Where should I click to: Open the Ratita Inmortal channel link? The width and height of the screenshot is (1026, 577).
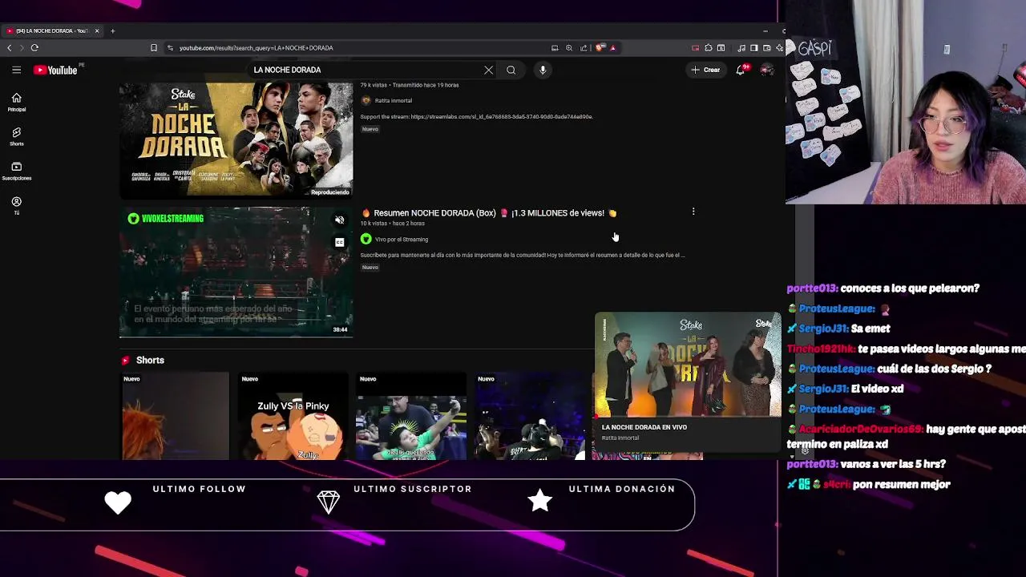[394, 100]
